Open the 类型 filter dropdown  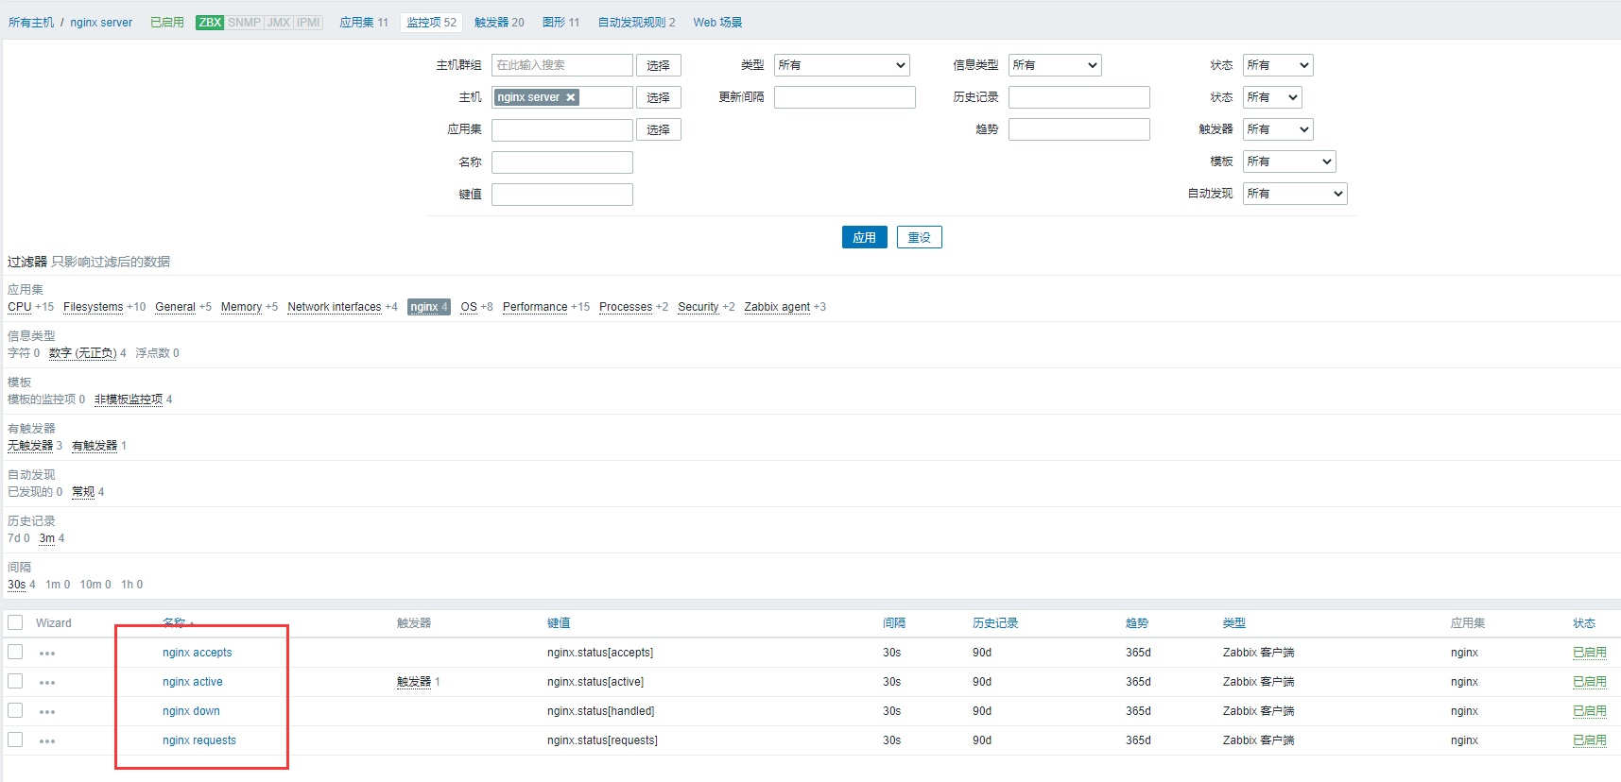(x=842, y=65)
